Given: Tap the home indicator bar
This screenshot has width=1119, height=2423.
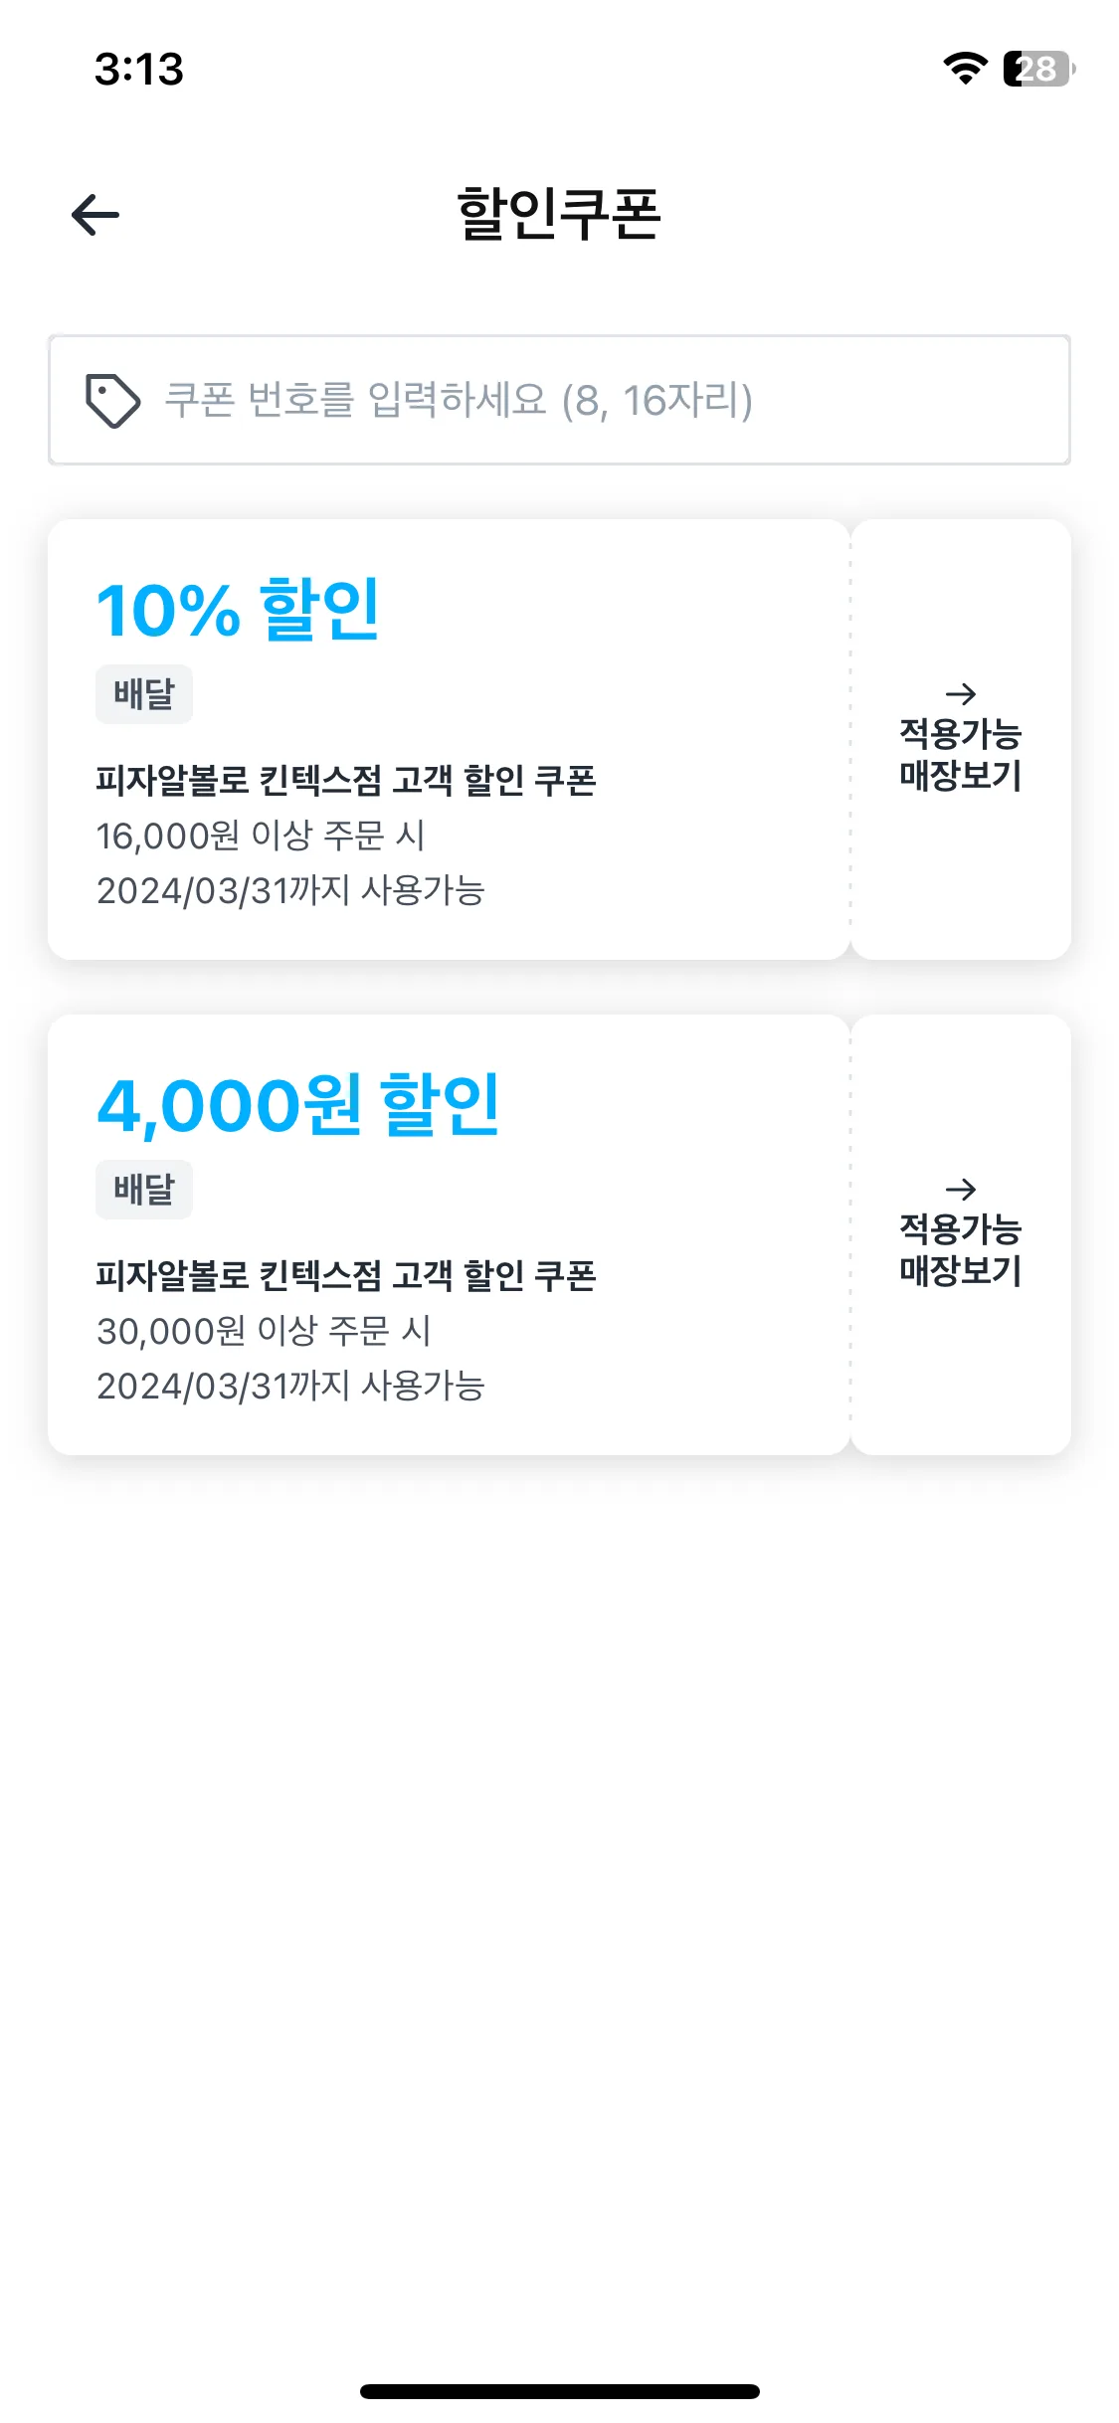Looking at the screenshot, I should (559, 2391).
